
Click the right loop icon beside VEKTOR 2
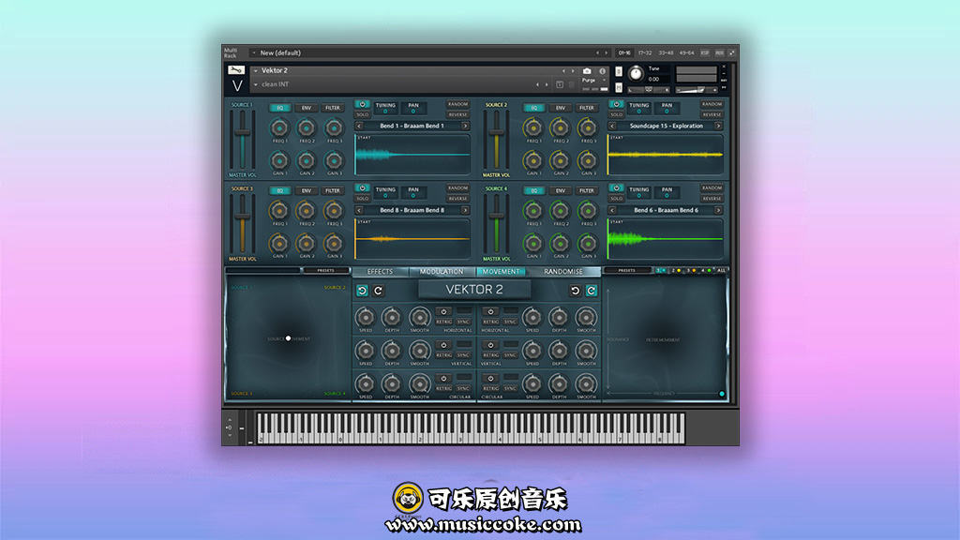pyautogui.click(x=592, y=291)
